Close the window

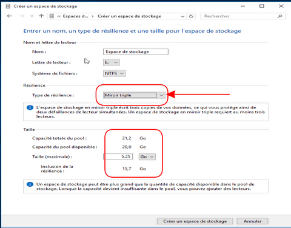point(281,6)
